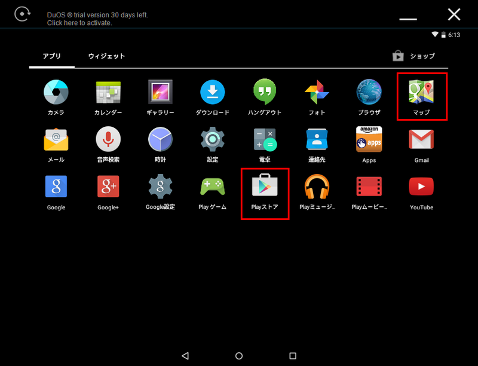
Task: Open the マップ Maps app
Action: [421, 97]
